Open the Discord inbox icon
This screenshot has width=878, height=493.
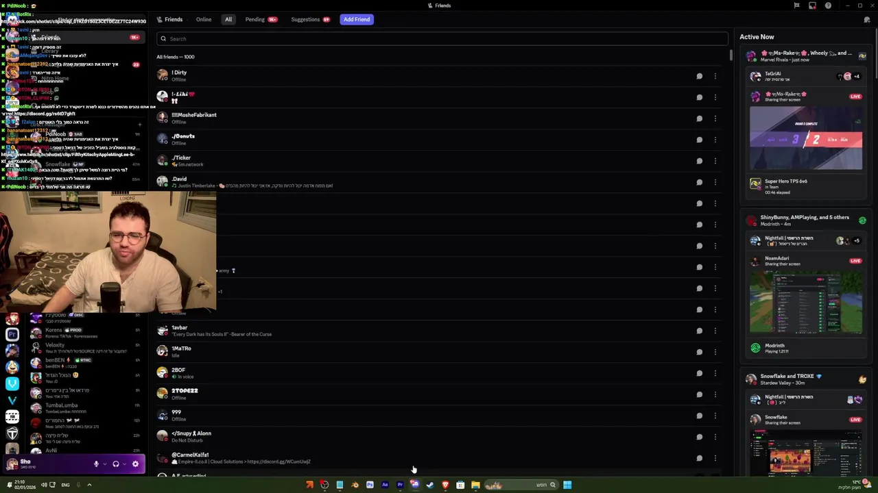pyautogui.click(x=812, y=5)
